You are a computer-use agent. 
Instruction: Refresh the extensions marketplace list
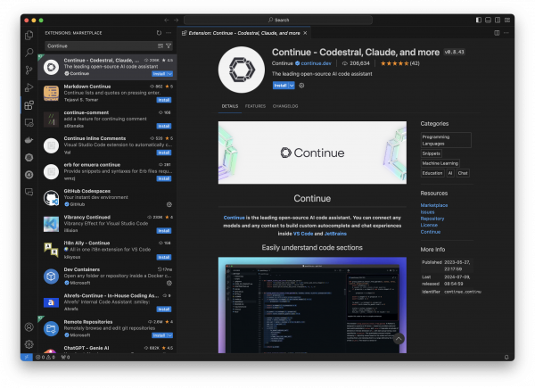(x=159, y=32)
